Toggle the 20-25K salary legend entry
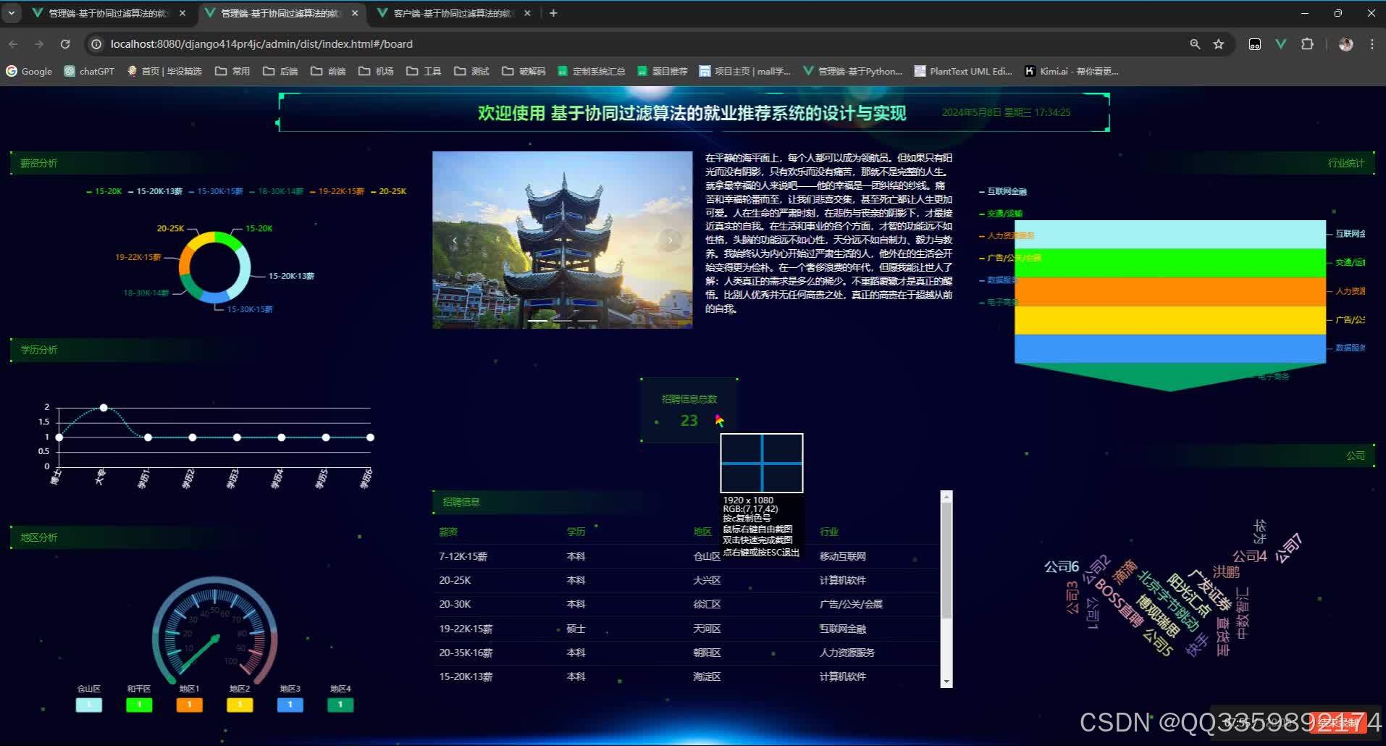 click(x=388, y=191)
